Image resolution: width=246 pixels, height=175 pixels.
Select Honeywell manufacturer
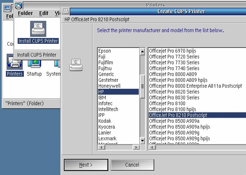[x=118, y=86]
